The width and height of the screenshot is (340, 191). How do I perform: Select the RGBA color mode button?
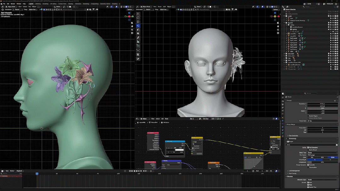pos(333,157)
